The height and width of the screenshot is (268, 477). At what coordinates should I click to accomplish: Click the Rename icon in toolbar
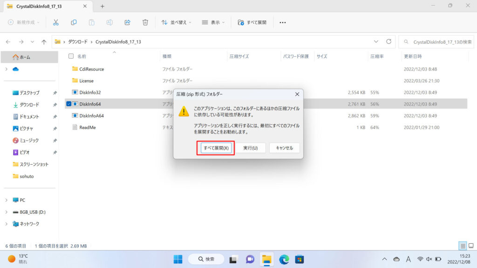click(109, 22)
